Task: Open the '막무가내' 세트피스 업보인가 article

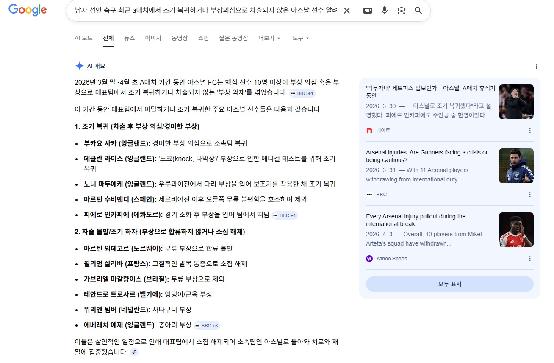Action: [x=430, y=92]
